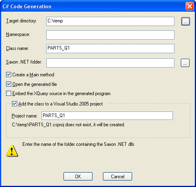Uncheck Create a Main method
This screenshot has width=196, height=187.
[8, 75]
